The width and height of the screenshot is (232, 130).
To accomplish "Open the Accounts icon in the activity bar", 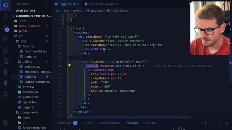I will pos(5,123).
